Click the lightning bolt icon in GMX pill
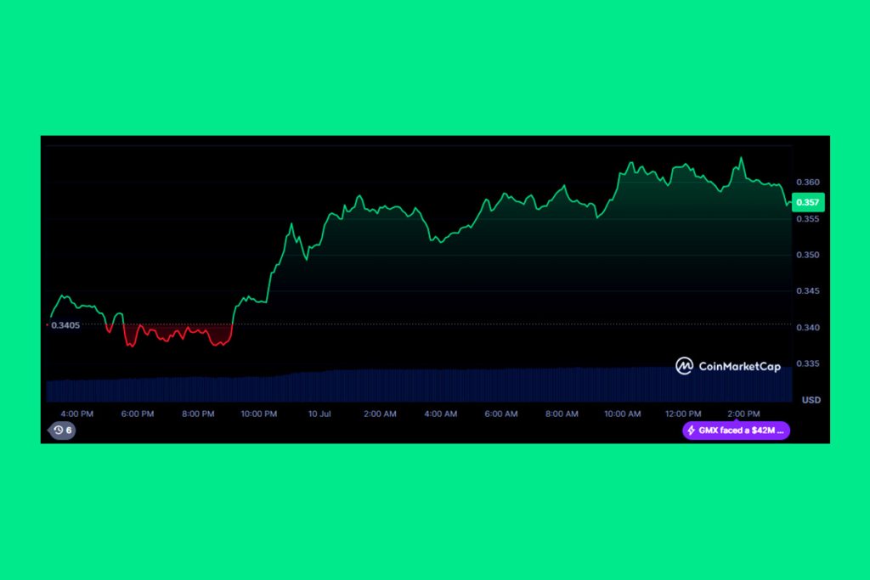870x580 pixels. 692,431
